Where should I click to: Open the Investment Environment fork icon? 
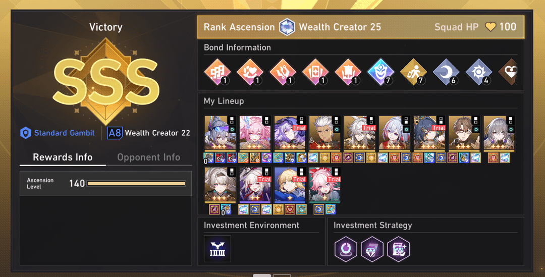point(217,249)
